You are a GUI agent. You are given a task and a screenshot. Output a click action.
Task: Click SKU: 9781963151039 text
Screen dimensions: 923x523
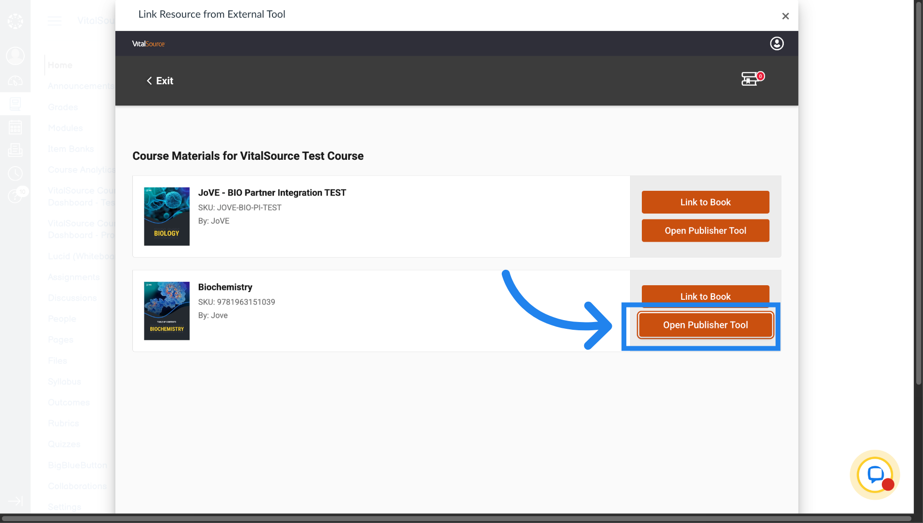coord(237,302)
